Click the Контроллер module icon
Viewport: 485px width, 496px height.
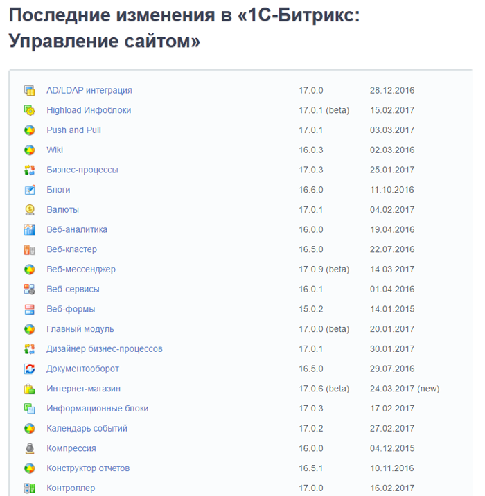(x=30, y=488)
